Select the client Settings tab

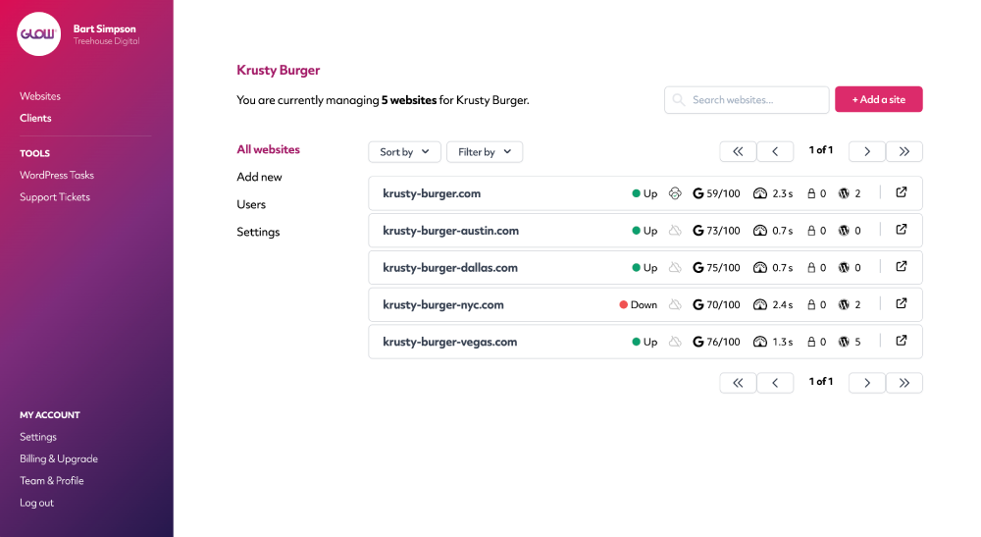[258, 233]
